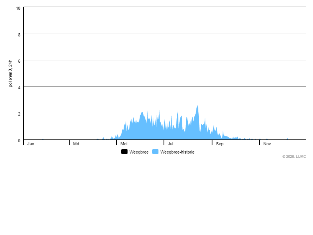Click the Sep x-axis label
The image size is (313, 235).
219,144
